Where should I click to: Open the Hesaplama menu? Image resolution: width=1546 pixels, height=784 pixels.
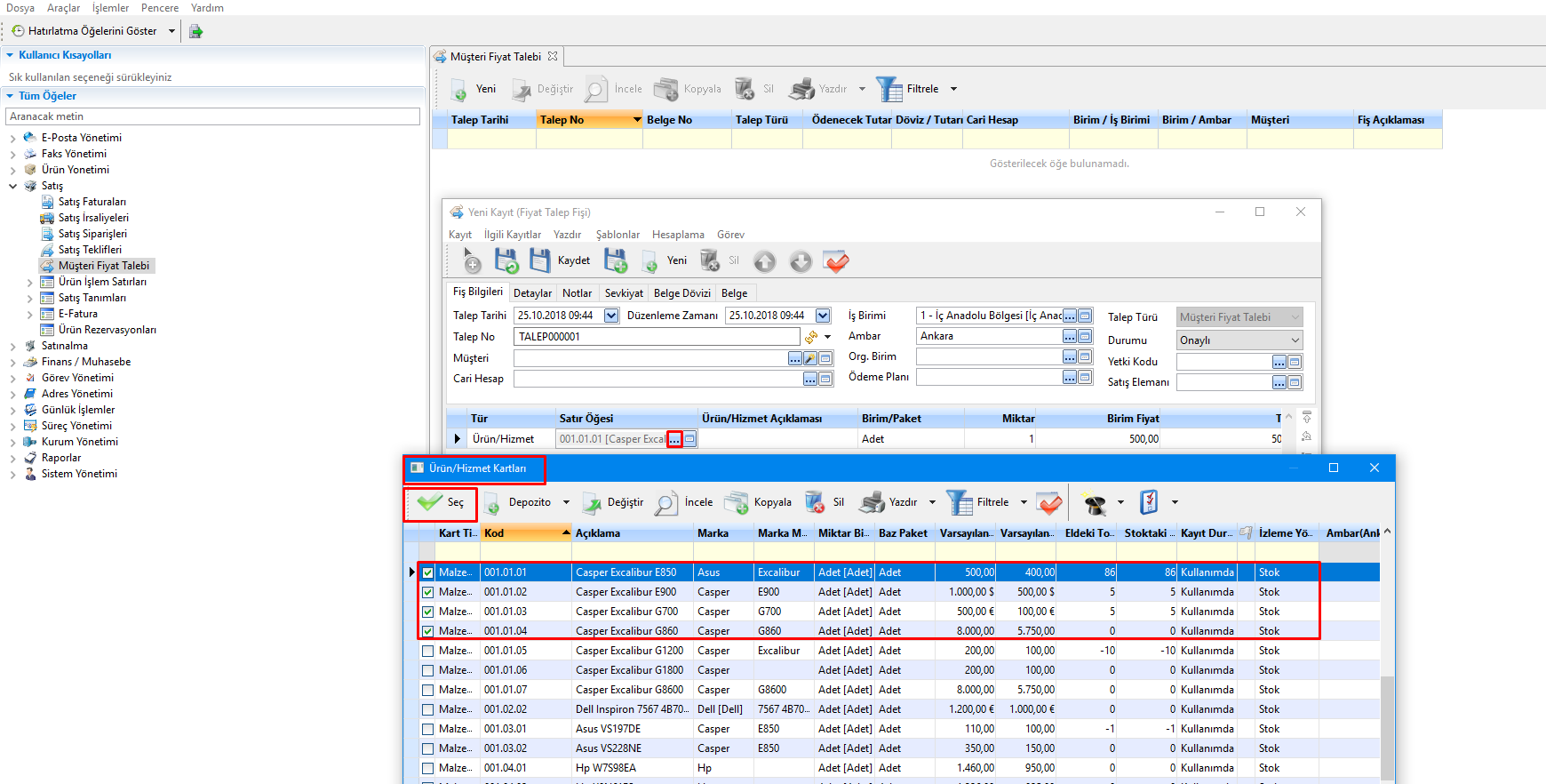(x=677, y=235)
